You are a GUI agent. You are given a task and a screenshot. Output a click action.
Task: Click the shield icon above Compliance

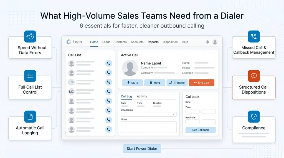coord(254,117)
